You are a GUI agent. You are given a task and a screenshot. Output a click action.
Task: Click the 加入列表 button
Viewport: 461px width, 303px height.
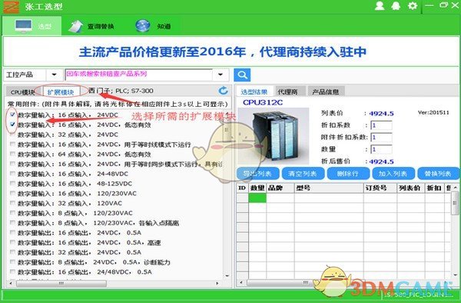click(x=393, y=174)
